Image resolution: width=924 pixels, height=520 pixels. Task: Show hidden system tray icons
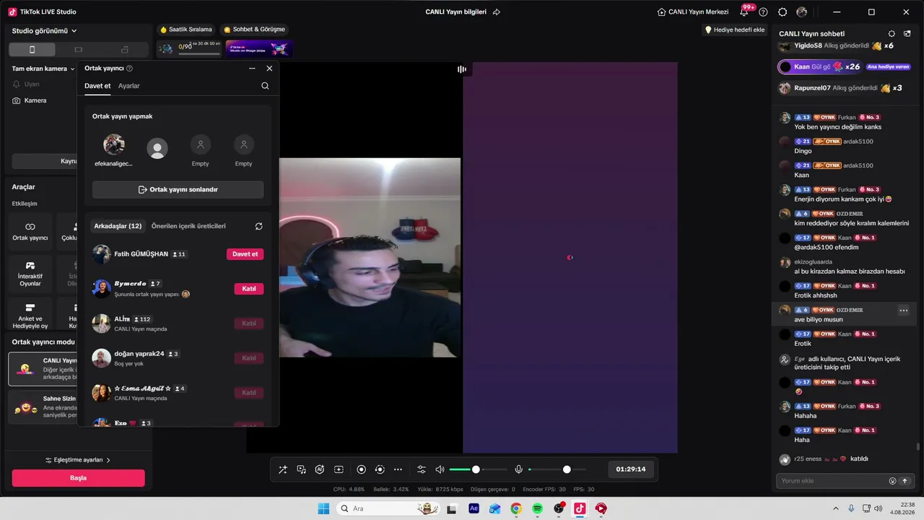(834, 508)
